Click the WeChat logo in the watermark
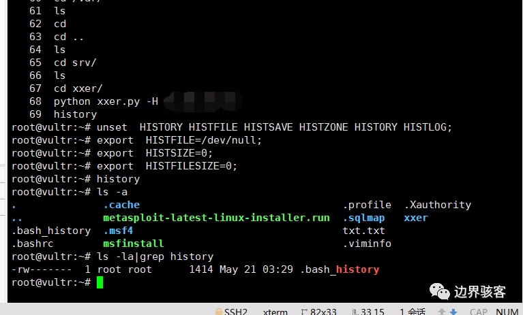523x315 pixels. 440,291
